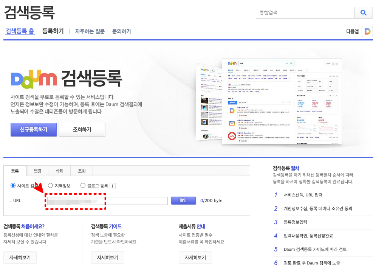Viewport: 376px width, 273px height.
Task: Click the Daum logo in the banner
Action: [x=34, y=78]
